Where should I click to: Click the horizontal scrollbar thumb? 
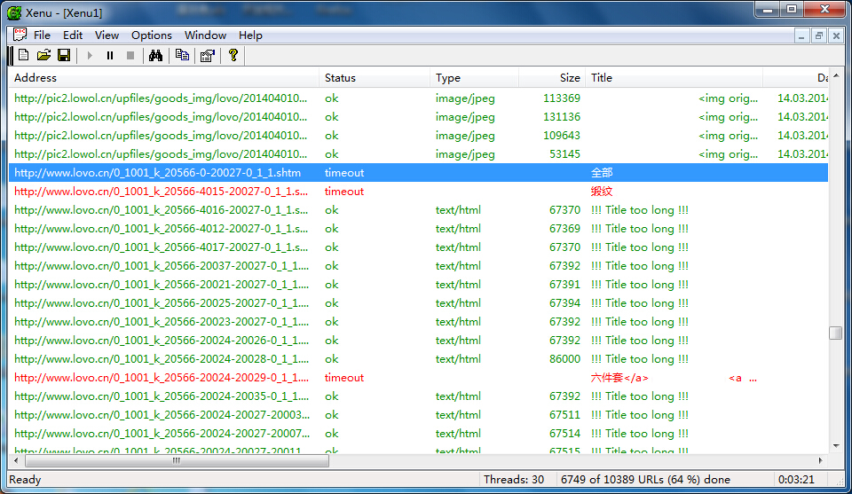pyautogui.click(x=177, y=460)
